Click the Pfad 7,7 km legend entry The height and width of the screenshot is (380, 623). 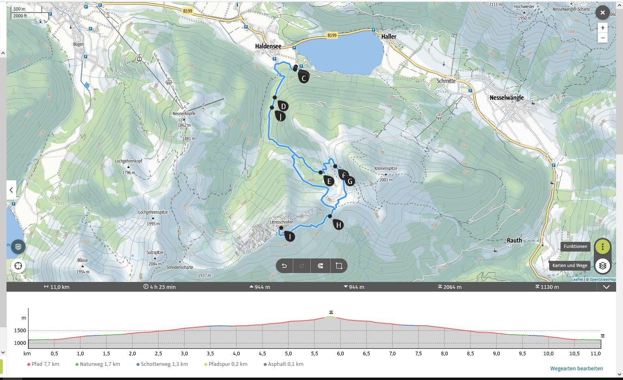[43, 364]
